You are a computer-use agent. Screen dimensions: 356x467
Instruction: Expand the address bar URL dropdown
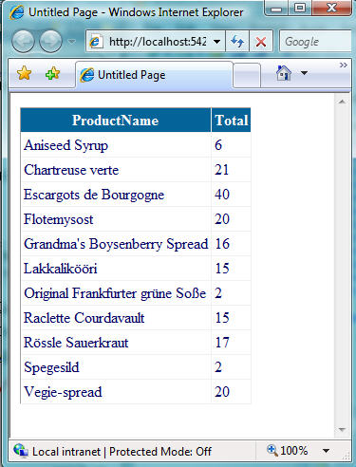(217, 42)
